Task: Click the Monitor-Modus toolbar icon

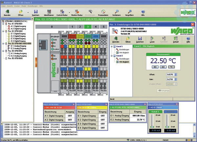Action: (77, 12)
